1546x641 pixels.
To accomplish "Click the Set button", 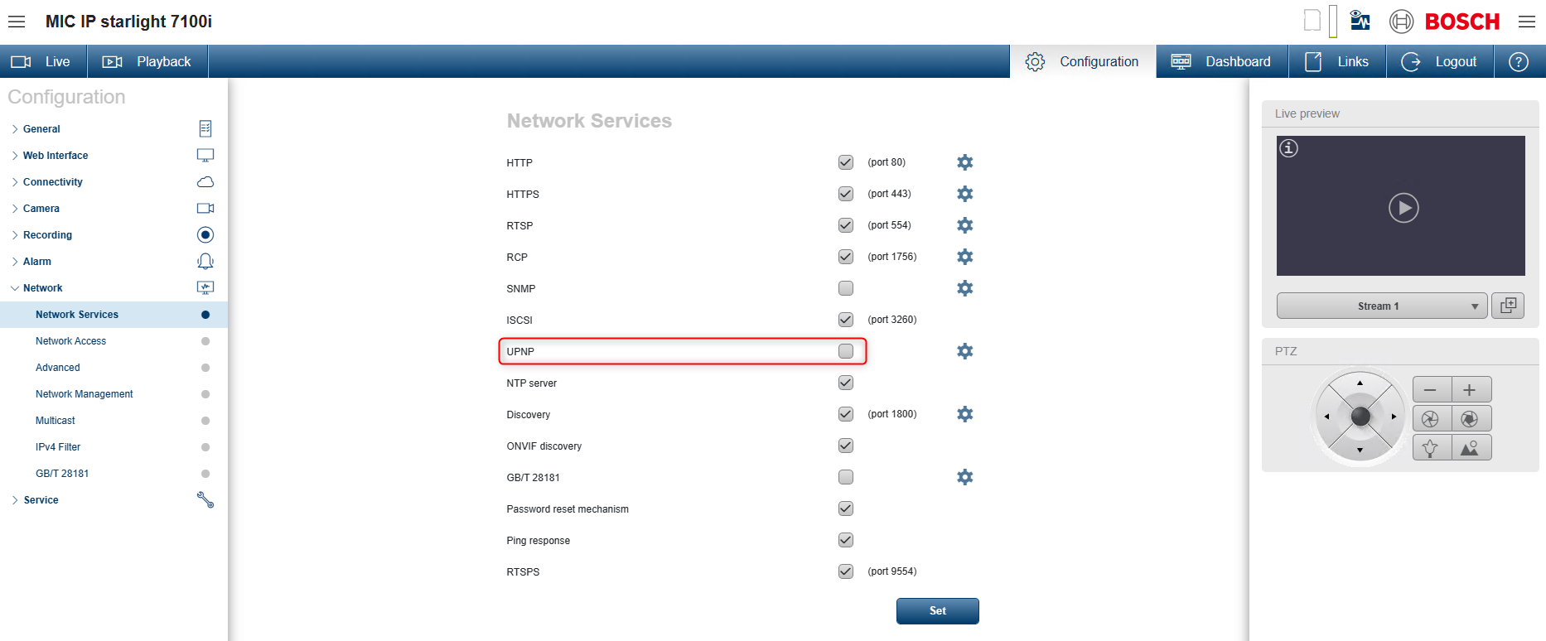I will coord(937,610).
